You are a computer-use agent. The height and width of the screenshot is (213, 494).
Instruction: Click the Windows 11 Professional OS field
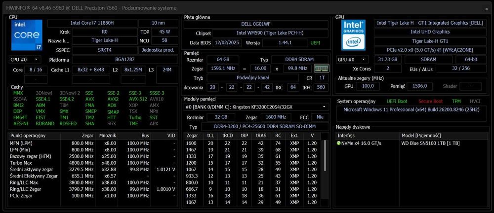(412, 113)
